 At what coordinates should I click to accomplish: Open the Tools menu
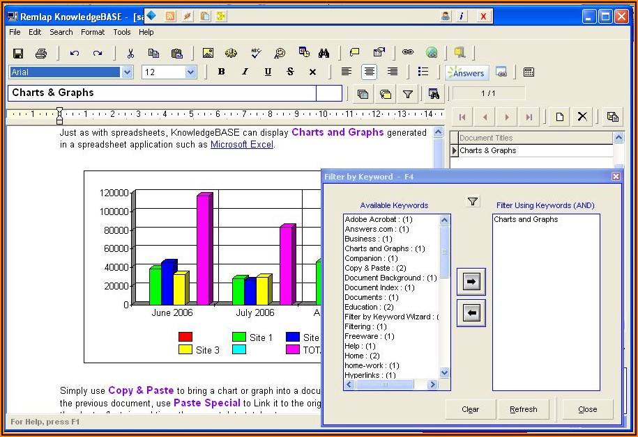pyautogui.click(x=122, y=32)
